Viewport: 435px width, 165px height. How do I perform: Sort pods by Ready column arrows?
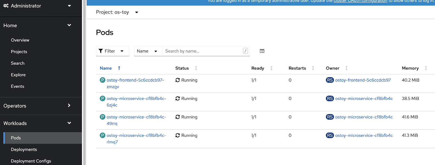coord(271,68)
